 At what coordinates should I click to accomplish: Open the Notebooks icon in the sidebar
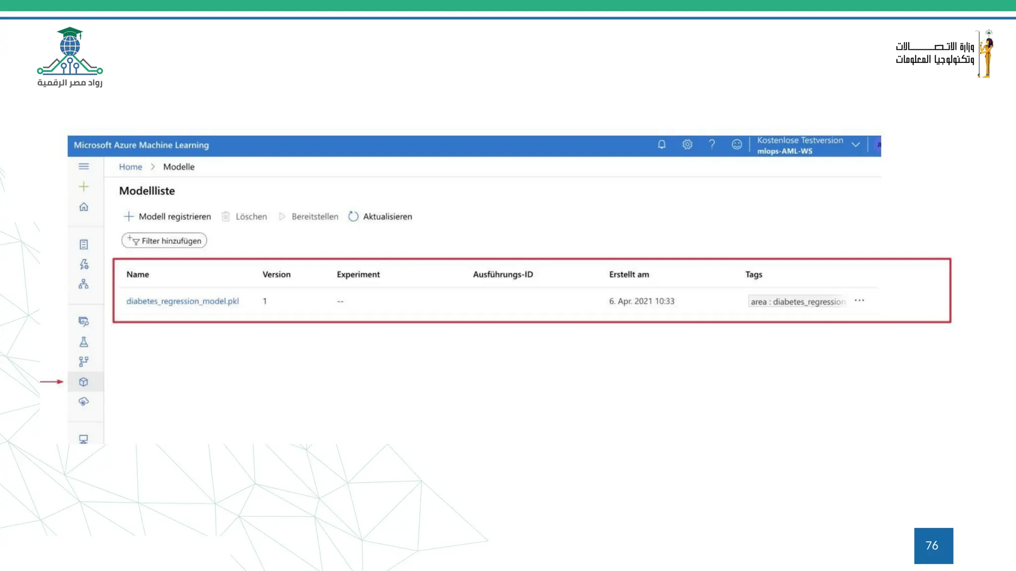84,244
